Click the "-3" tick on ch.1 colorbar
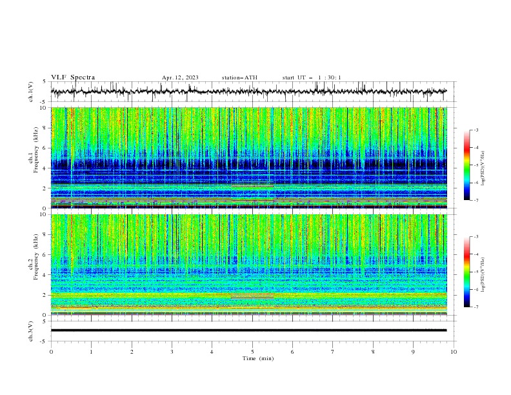Image resolution: width=511 pixels, height=395 pixels. click(x=476, y=130)
